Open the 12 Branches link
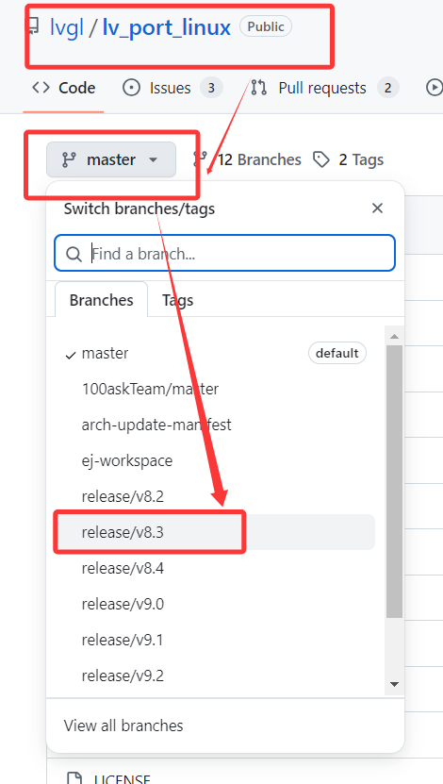This screenshot has height=784, width=443. (x=247, y=159)
